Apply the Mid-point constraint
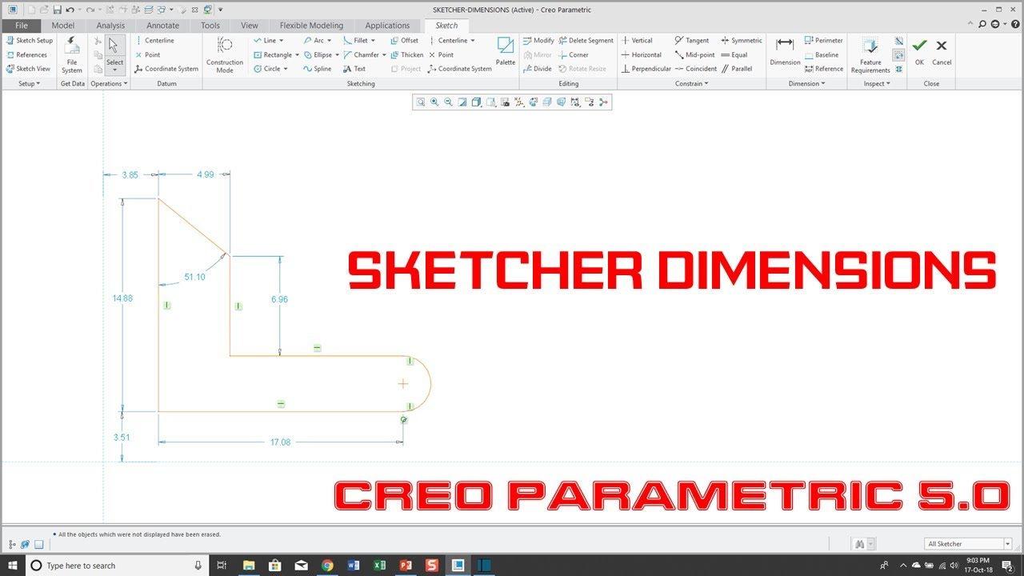1024x576 pixels. [x=694, y=54]
